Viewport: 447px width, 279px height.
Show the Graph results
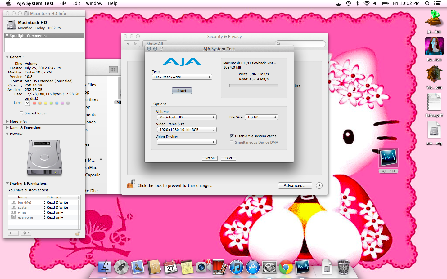pyautogui.click(x=210, y=158)
